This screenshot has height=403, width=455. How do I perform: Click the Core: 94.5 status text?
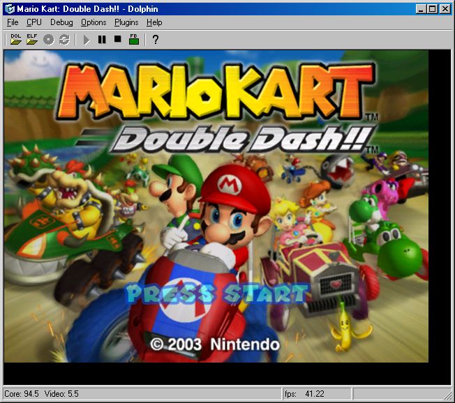click(x=22, y=394)
